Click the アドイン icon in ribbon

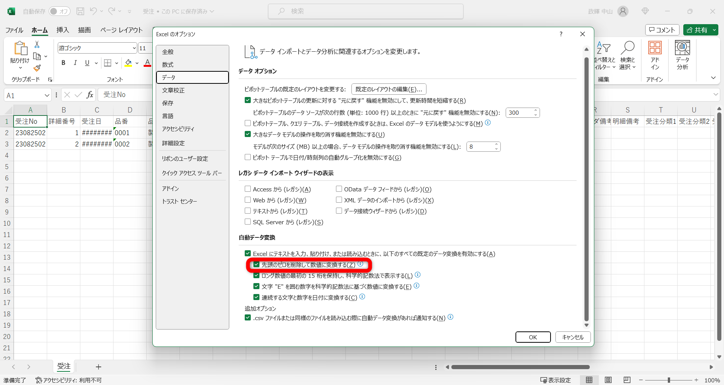[655, 55]
